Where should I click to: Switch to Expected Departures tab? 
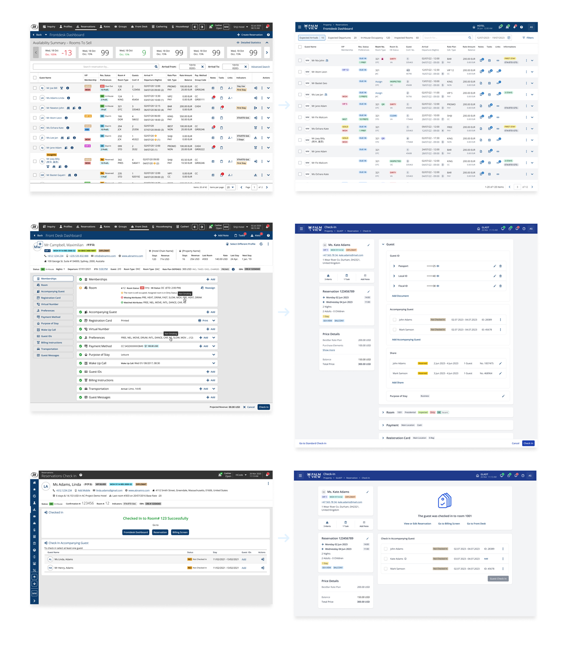[x=342, y=38]
